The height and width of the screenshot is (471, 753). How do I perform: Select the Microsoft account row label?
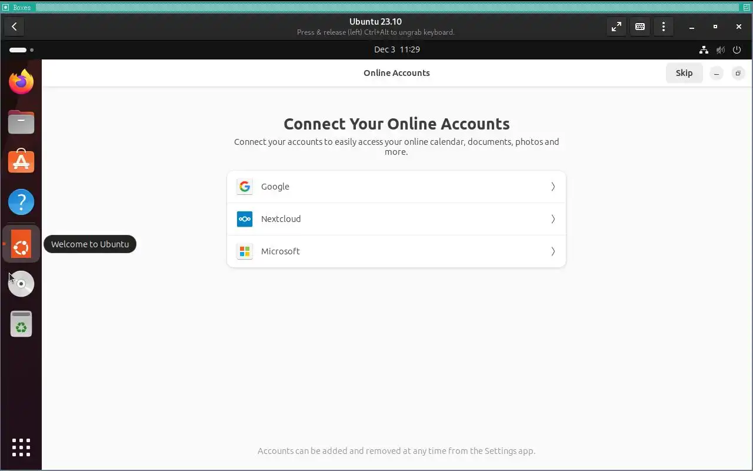point(280,251)
